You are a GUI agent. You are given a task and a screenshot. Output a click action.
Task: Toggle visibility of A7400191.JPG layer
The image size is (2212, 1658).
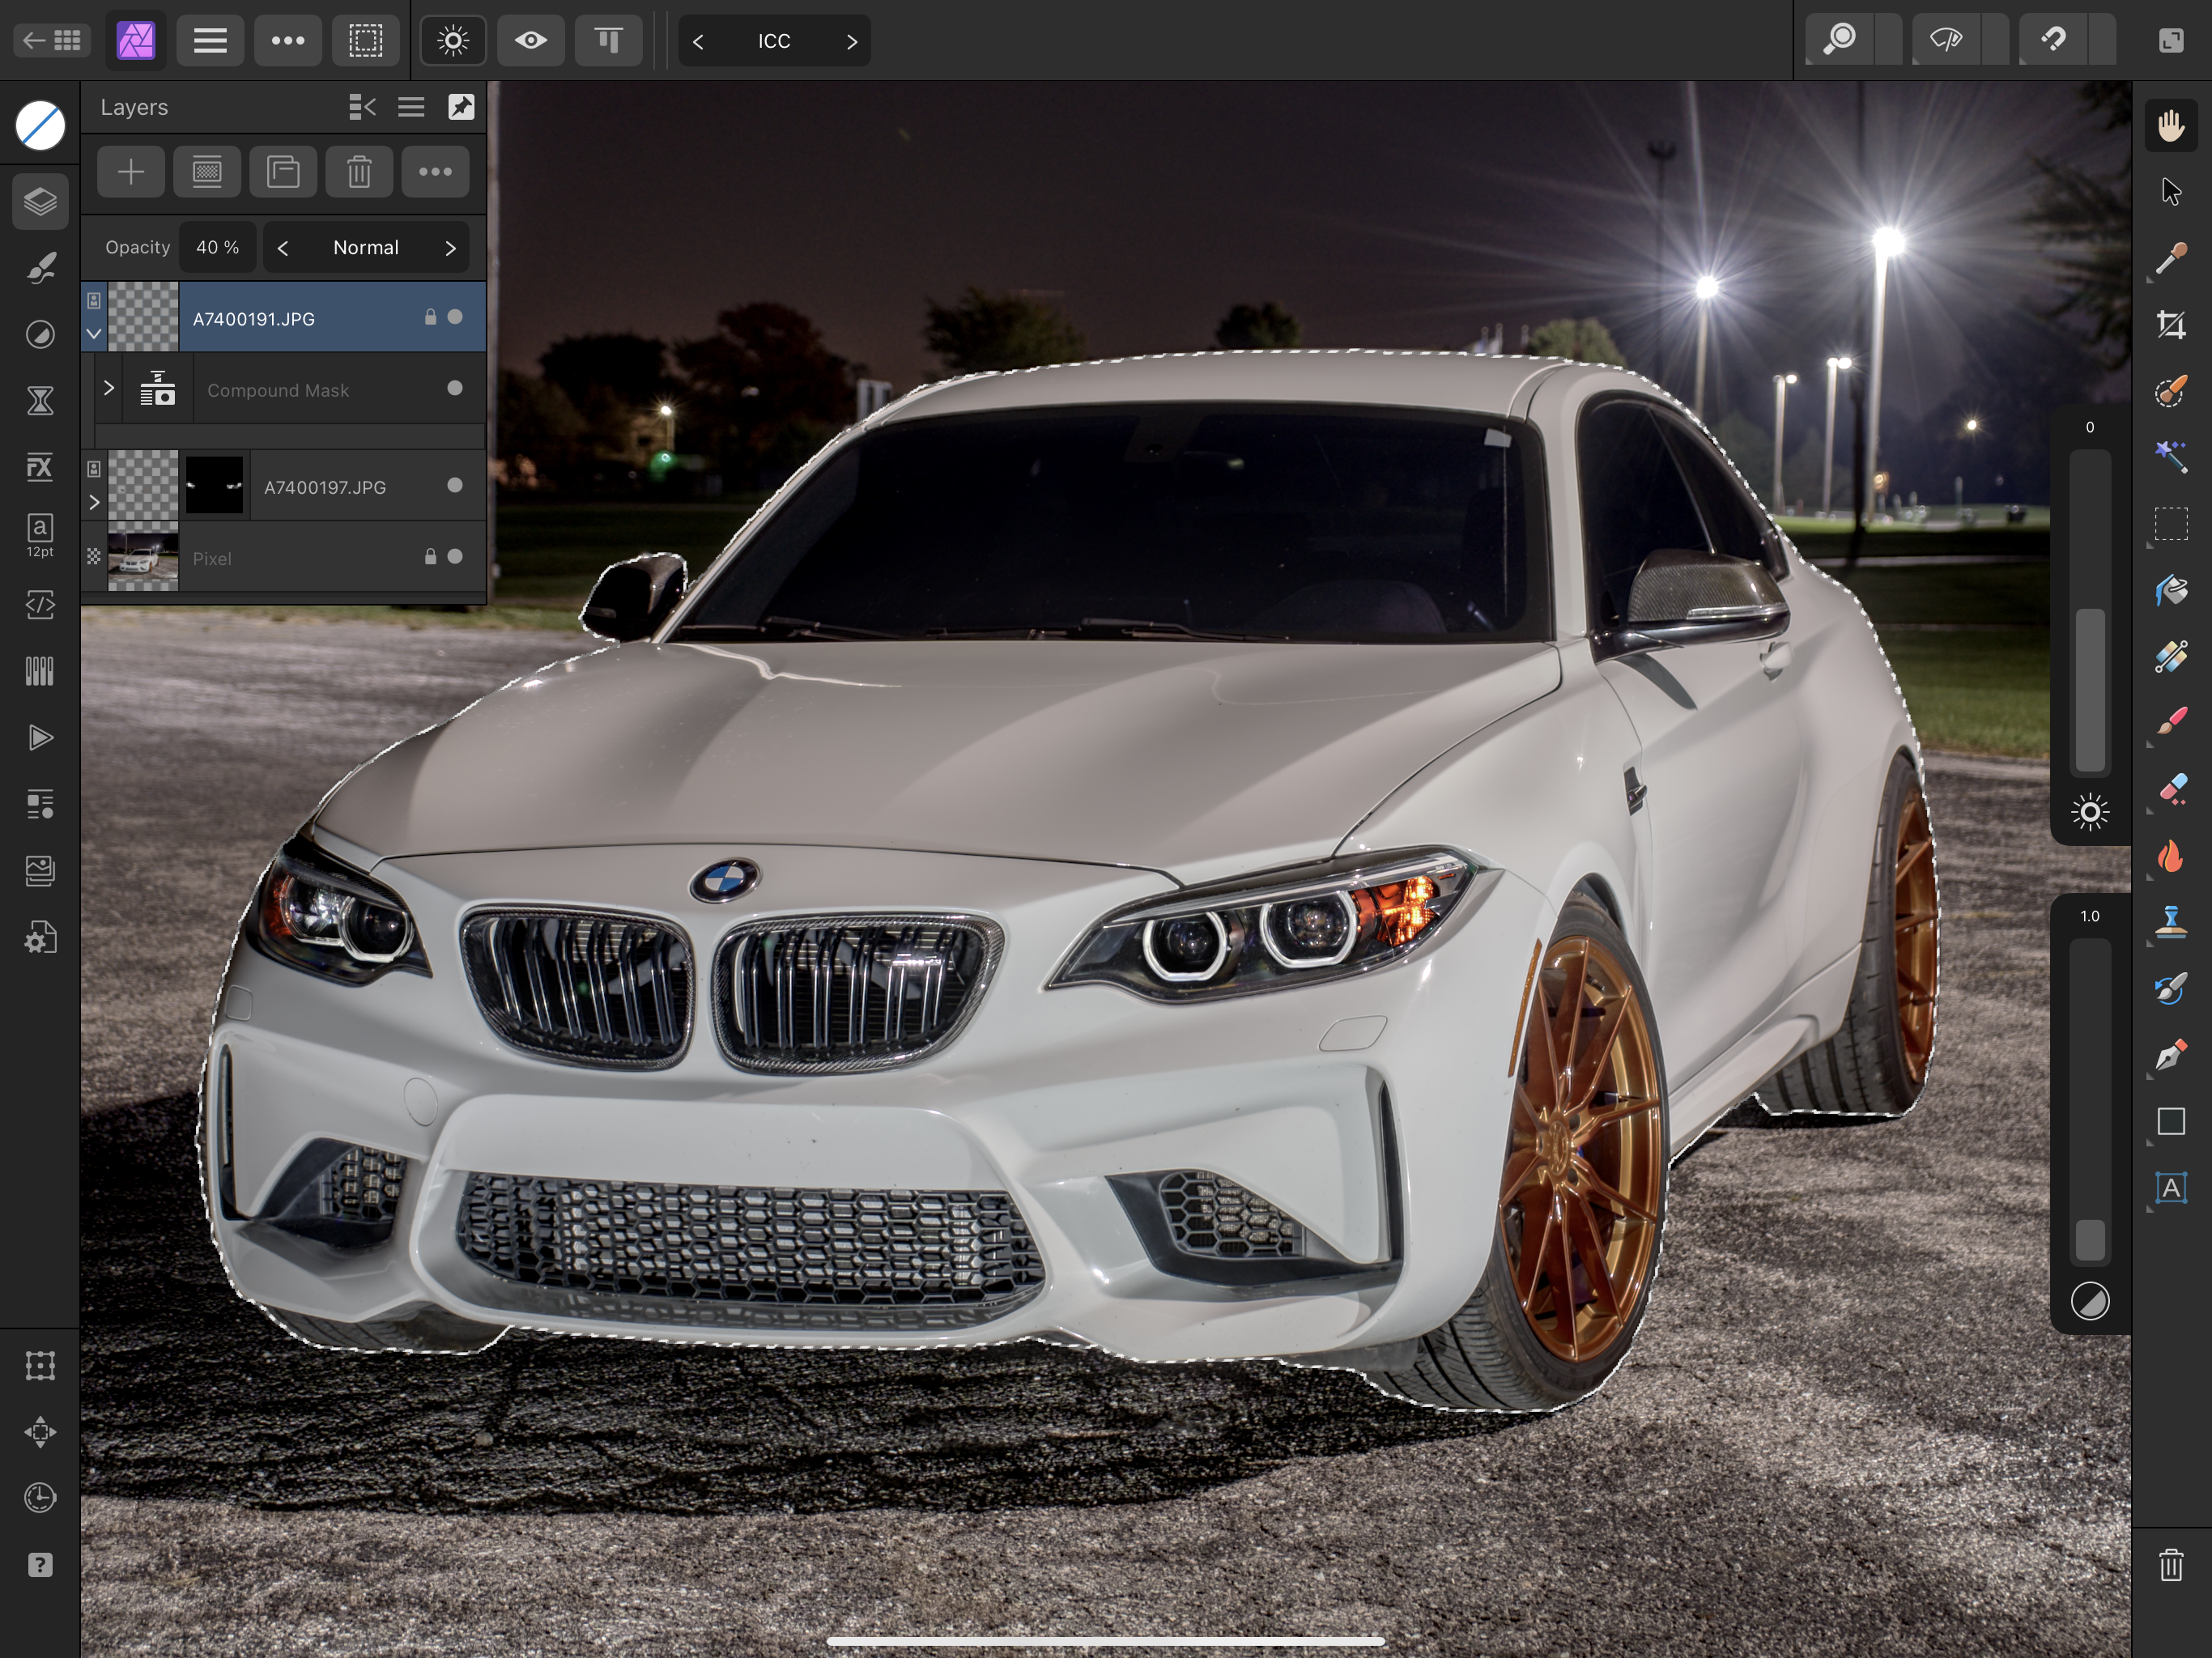(455, 317)
